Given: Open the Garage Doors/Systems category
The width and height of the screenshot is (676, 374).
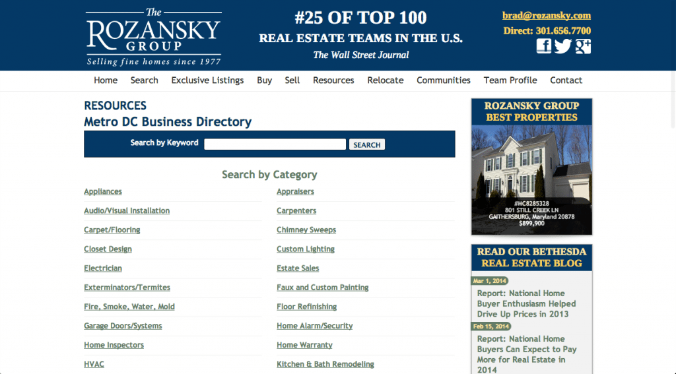Looking at the screenshot, I should 123,326.
